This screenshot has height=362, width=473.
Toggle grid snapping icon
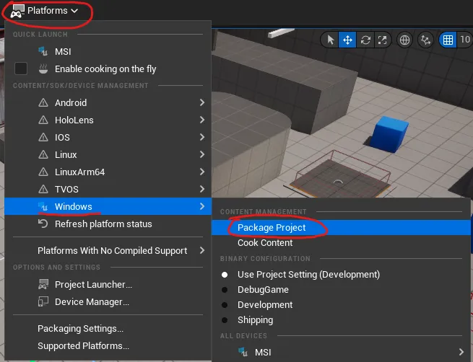[x=448, y=40]
